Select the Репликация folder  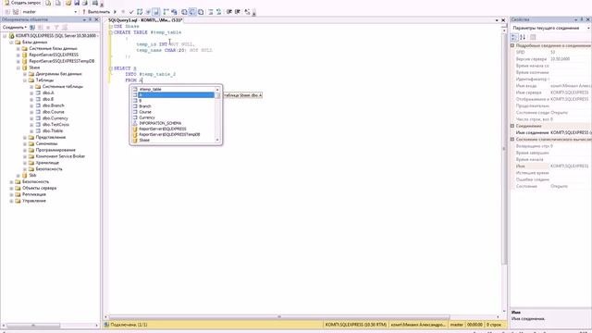(x=33, y=194)
